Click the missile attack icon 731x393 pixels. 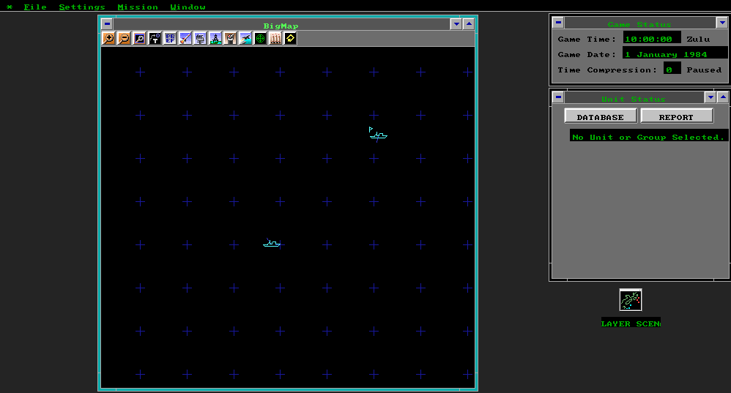[x=185, y=39]
